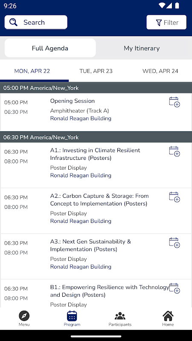Screen dimensions: 192x341
Task: Click the Search field
Action: point(36,22)
